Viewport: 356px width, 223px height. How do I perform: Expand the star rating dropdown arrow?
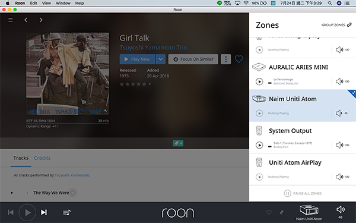coord(150,84)
